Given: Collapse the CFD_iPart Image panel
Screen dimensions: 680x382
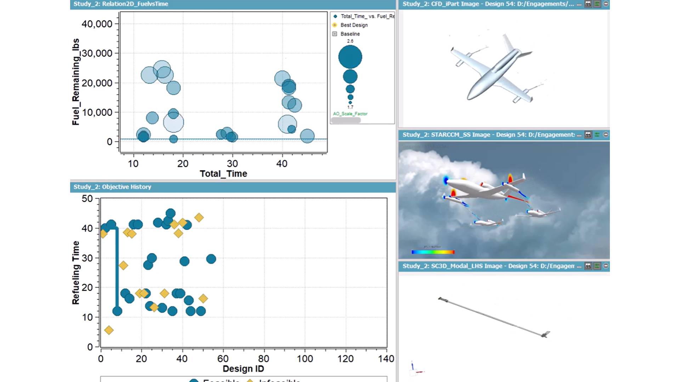Looking at the screenshot, I should pos(606,4).
